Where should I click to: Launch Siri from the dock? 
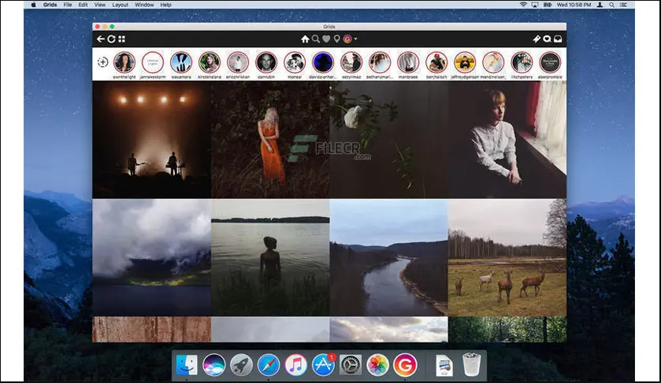pyautogui.click(x=214, y=364)
